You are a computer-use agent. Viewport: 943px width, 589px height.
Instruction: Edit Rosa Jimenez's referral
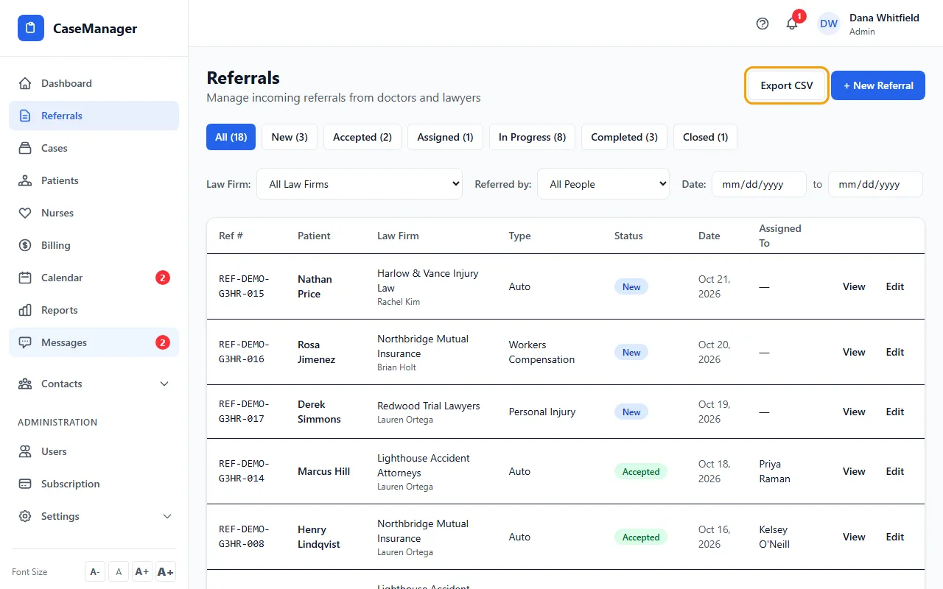(x=894, y=352)
